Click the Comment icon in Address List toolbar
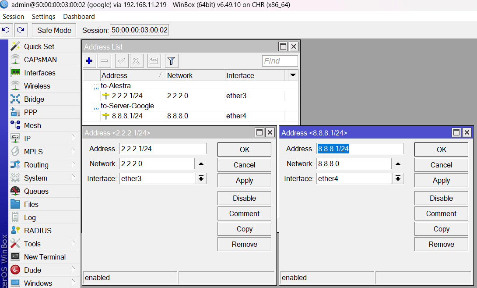 pos(154,60)
